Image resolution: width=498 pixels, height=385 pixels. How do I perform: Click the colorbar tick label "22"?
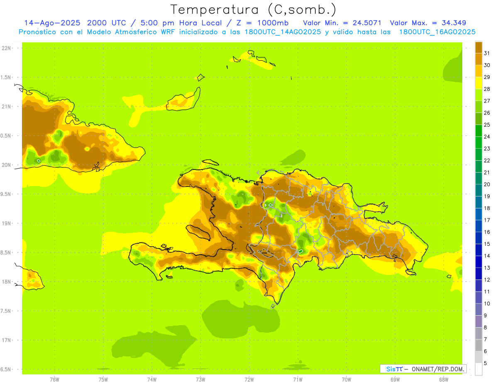point(487,160)
